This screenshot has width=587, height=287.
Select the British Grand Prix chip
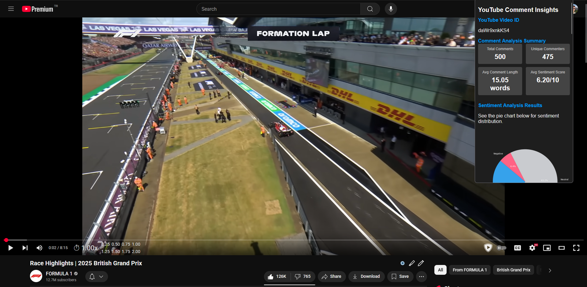[514, 270]
